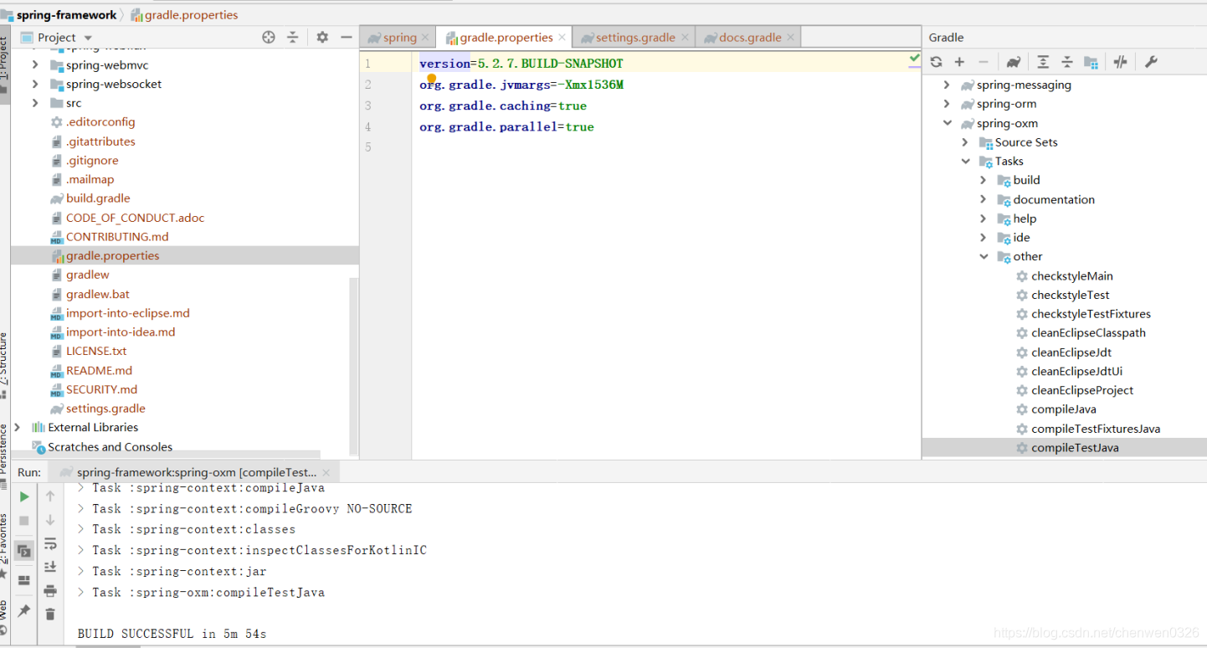Rerun the Gradle task
Image resolution: width=1207 pixels, height=648 pixels.
pos(24,497)
